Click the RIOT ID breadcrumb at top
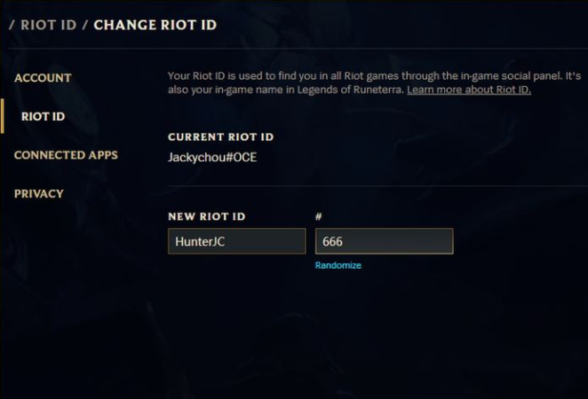This screenshot has height=399, width=588. point(49,25)
